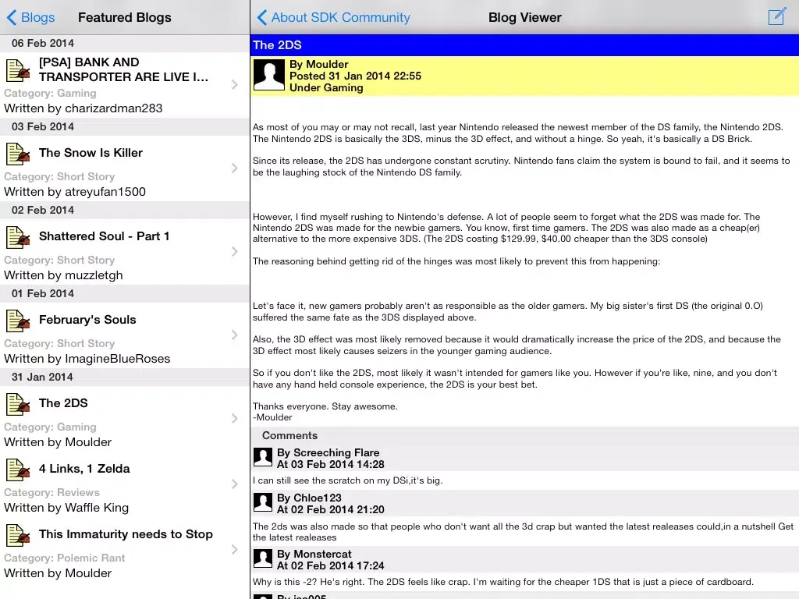Tap the "-Moulder" signature line
The height and width of the screenshot is (599, 799).
pos(272,418)
